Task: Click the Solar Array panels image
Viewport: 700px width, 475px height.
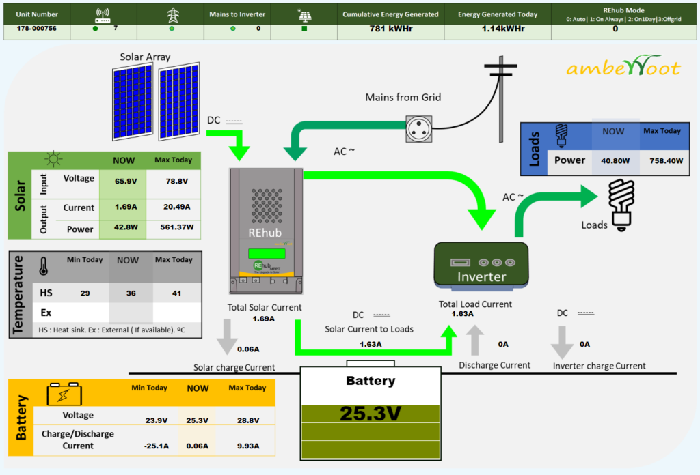Action: (155, 102)
